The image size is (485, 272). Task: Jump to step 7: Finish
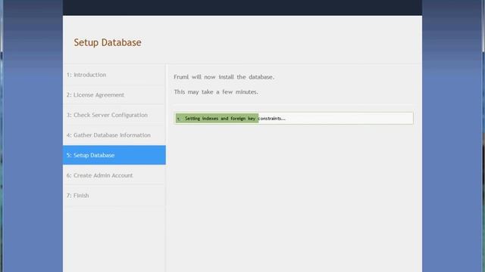114,196
